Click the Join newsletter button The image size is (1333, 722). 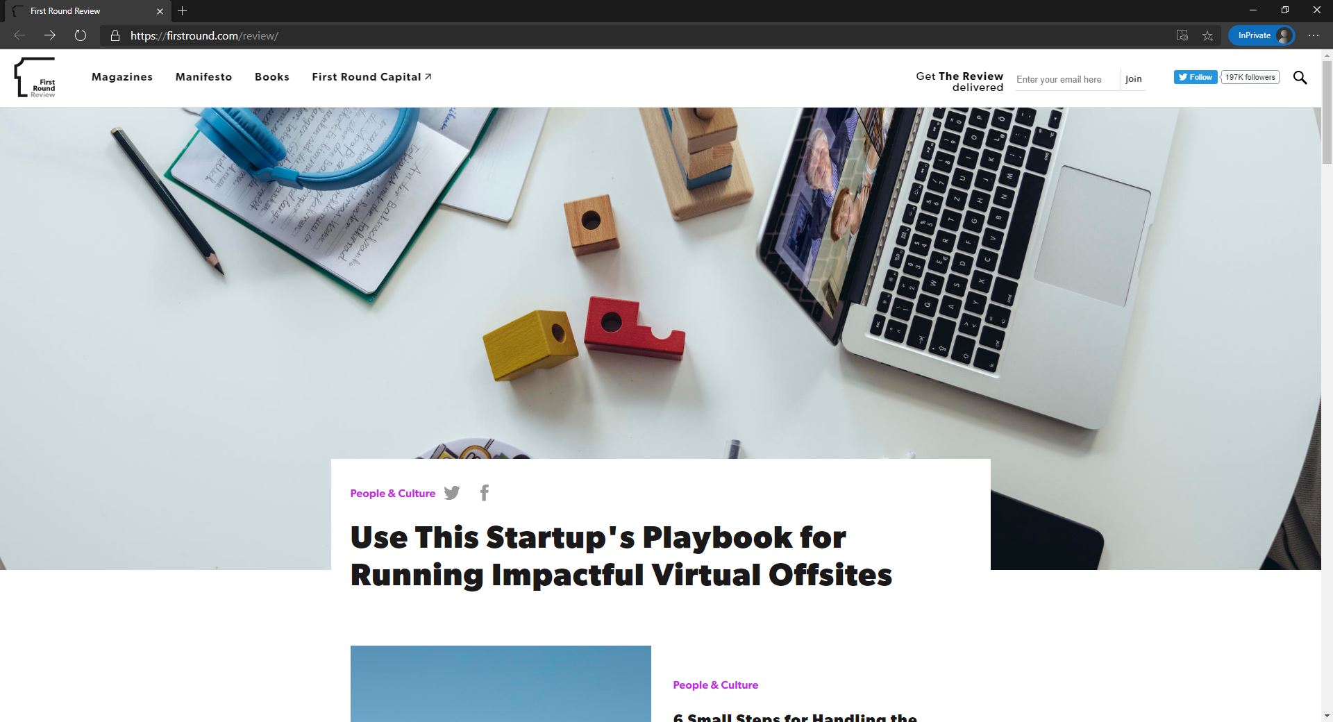[1134, 79]
